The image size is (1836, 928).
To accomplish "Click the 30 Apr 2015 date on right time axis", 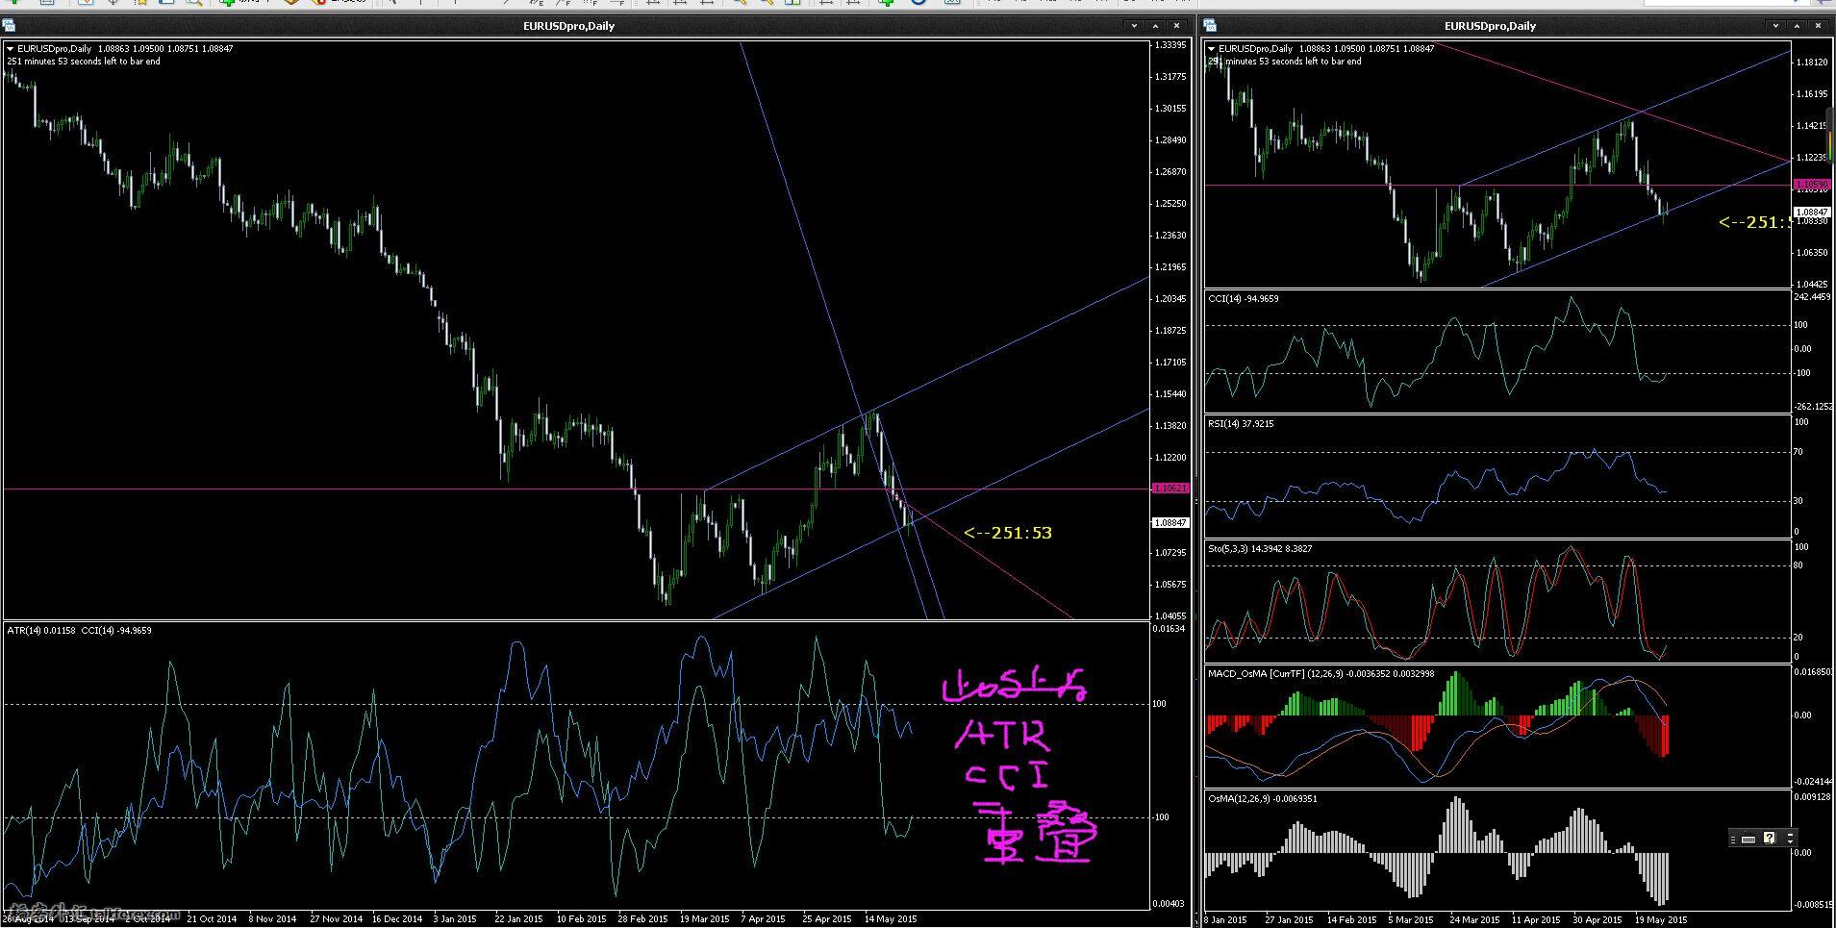I will [1597, 920].
